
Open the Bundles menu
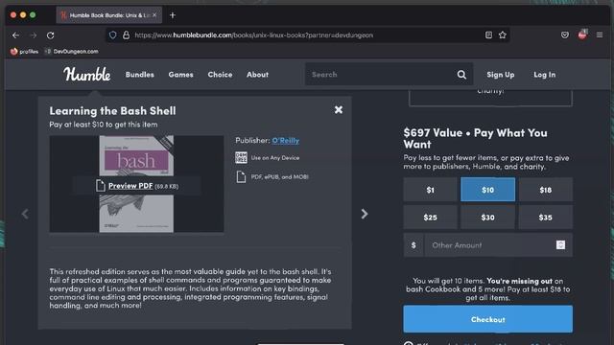(139, 75)
